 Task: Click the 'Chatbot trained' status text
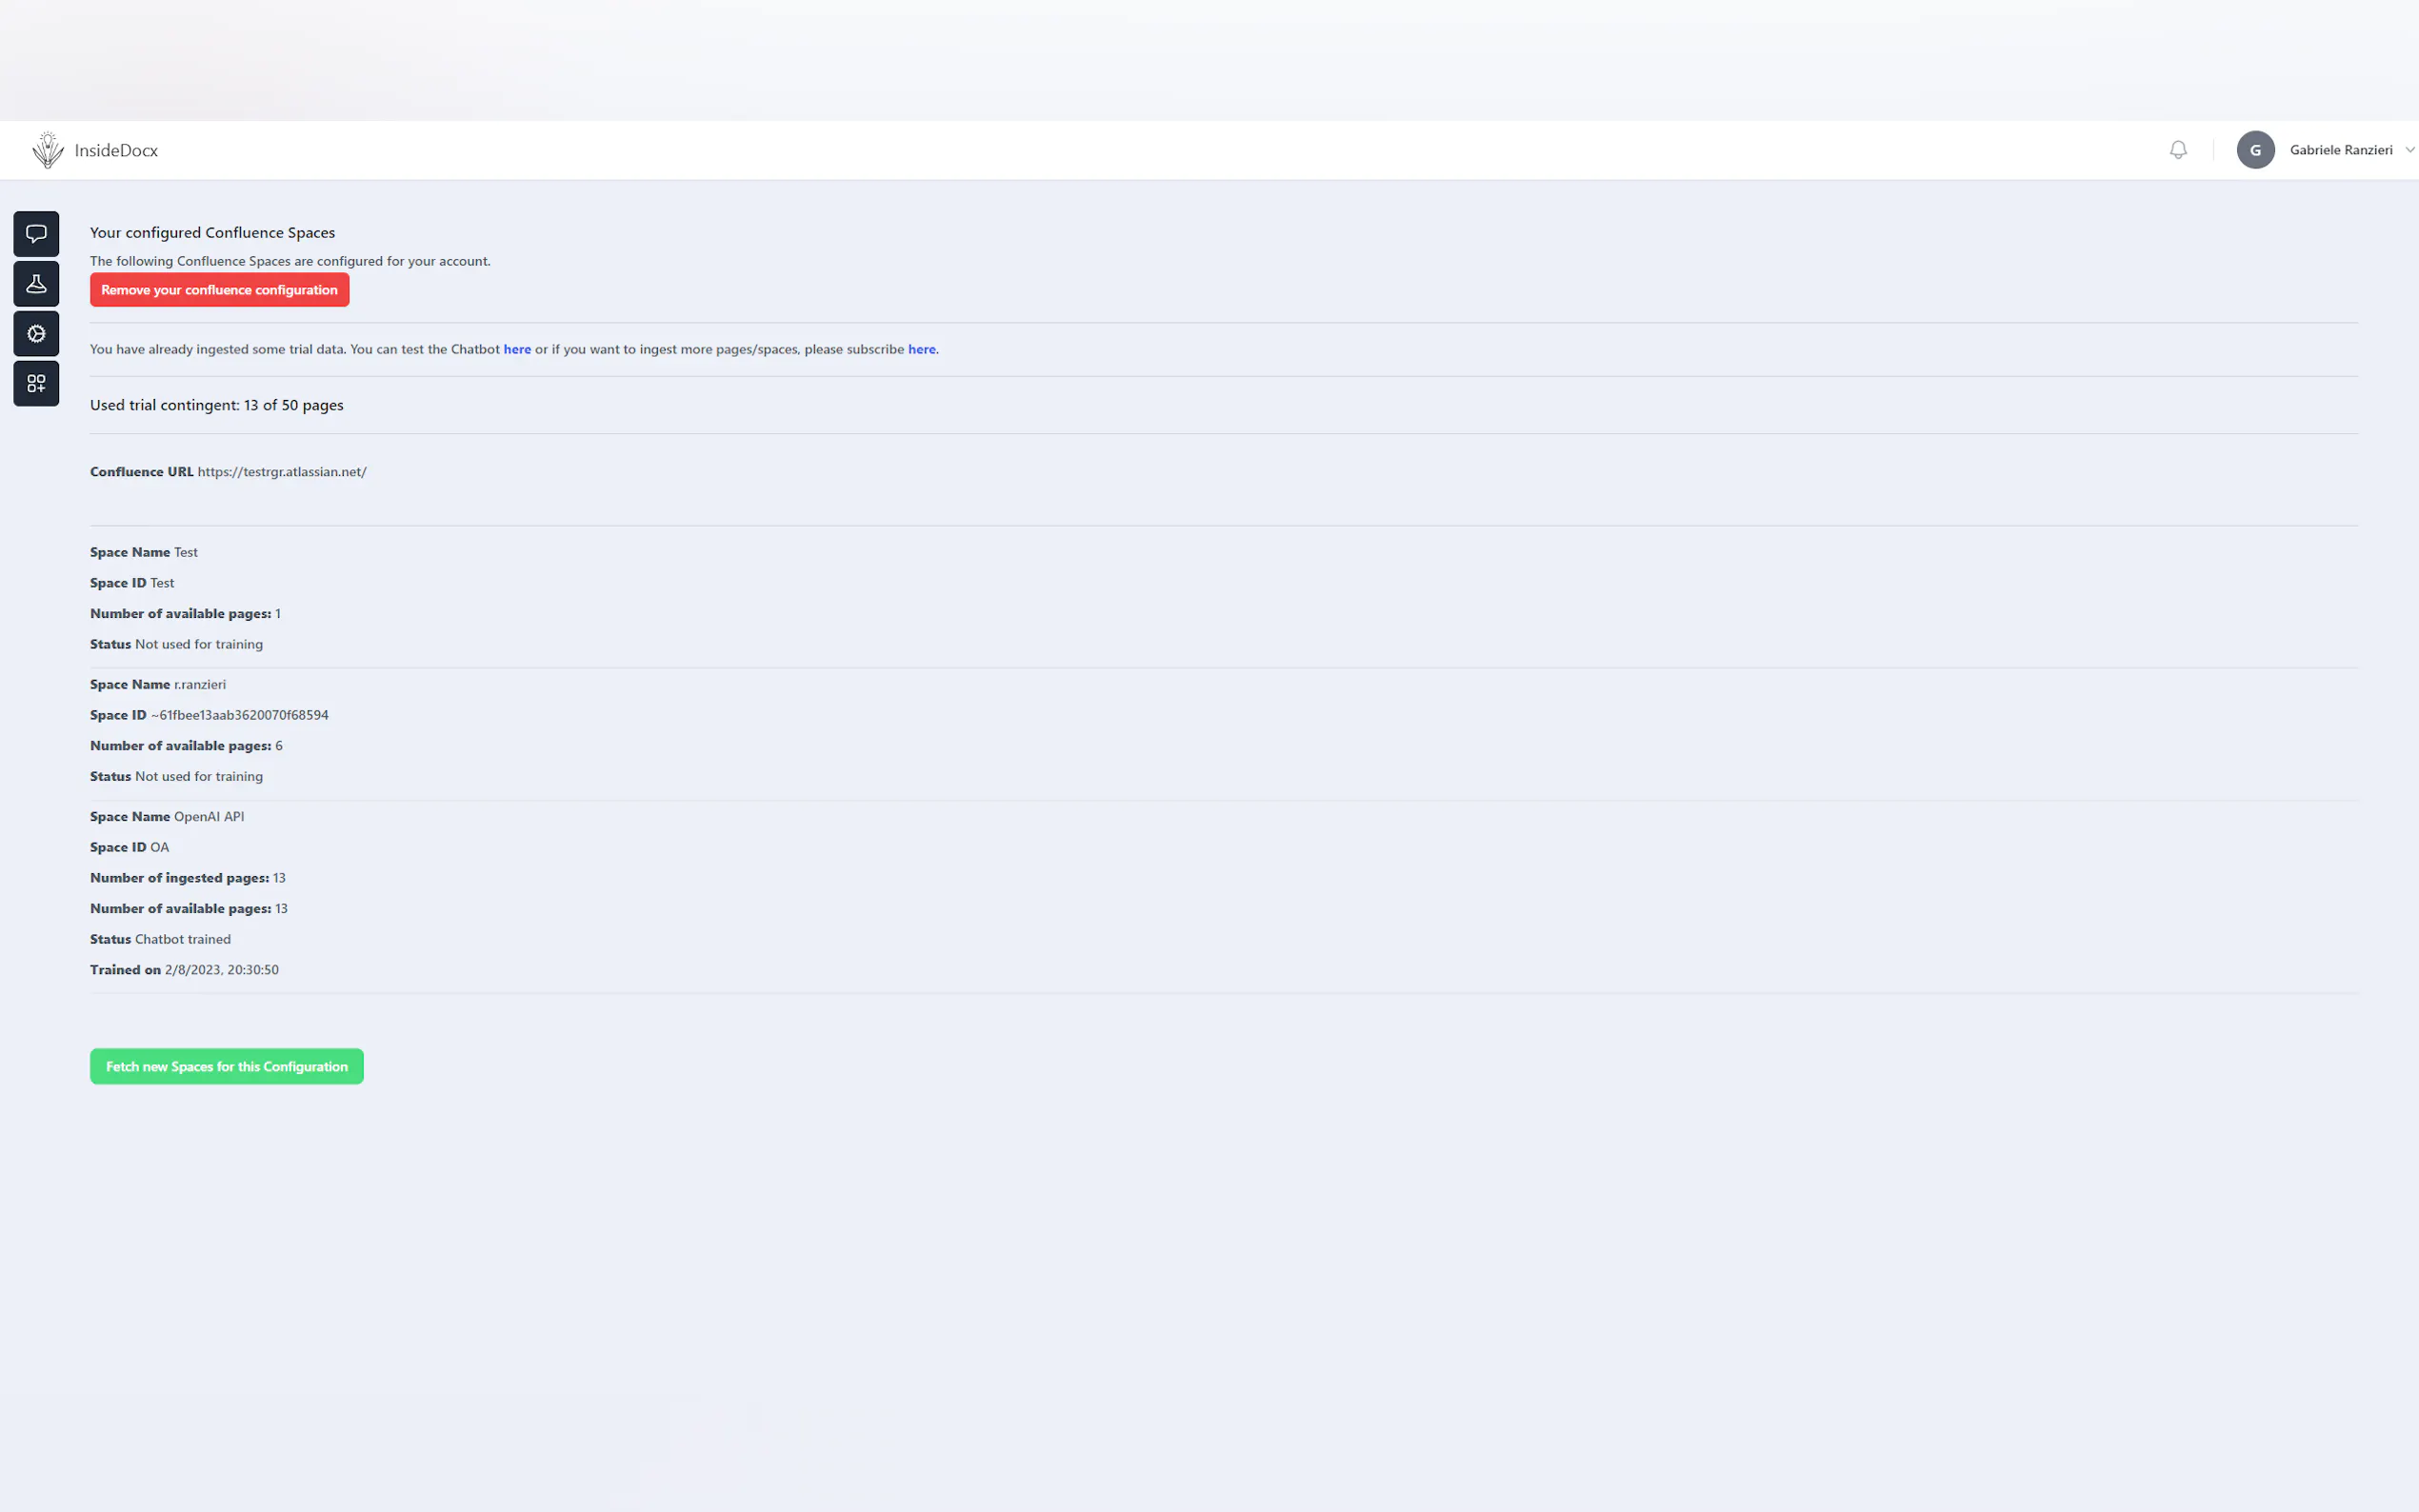pos(182,939)
